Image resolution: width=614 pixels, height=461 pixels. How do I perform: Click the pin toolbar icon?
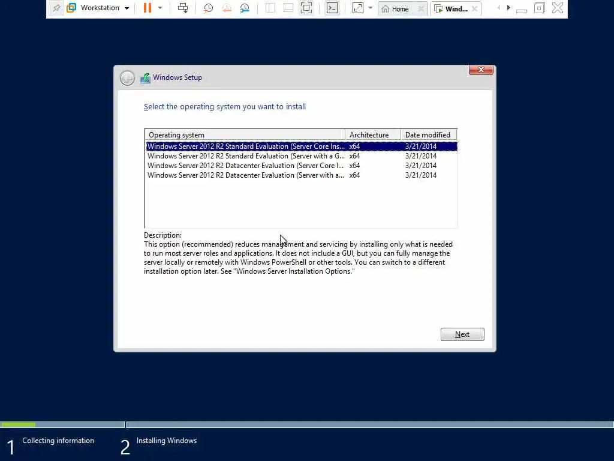56,8
